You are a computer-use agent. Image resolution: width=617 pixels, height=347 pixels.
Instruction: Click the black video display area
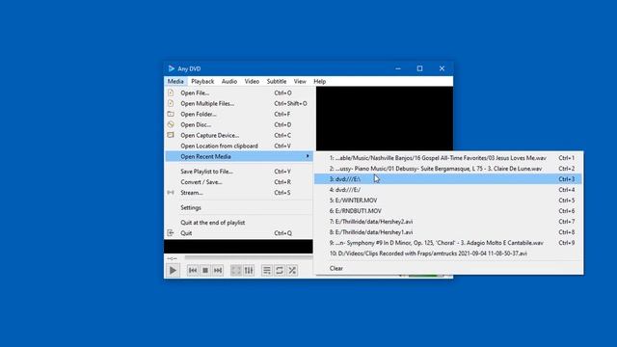point(385,119)
